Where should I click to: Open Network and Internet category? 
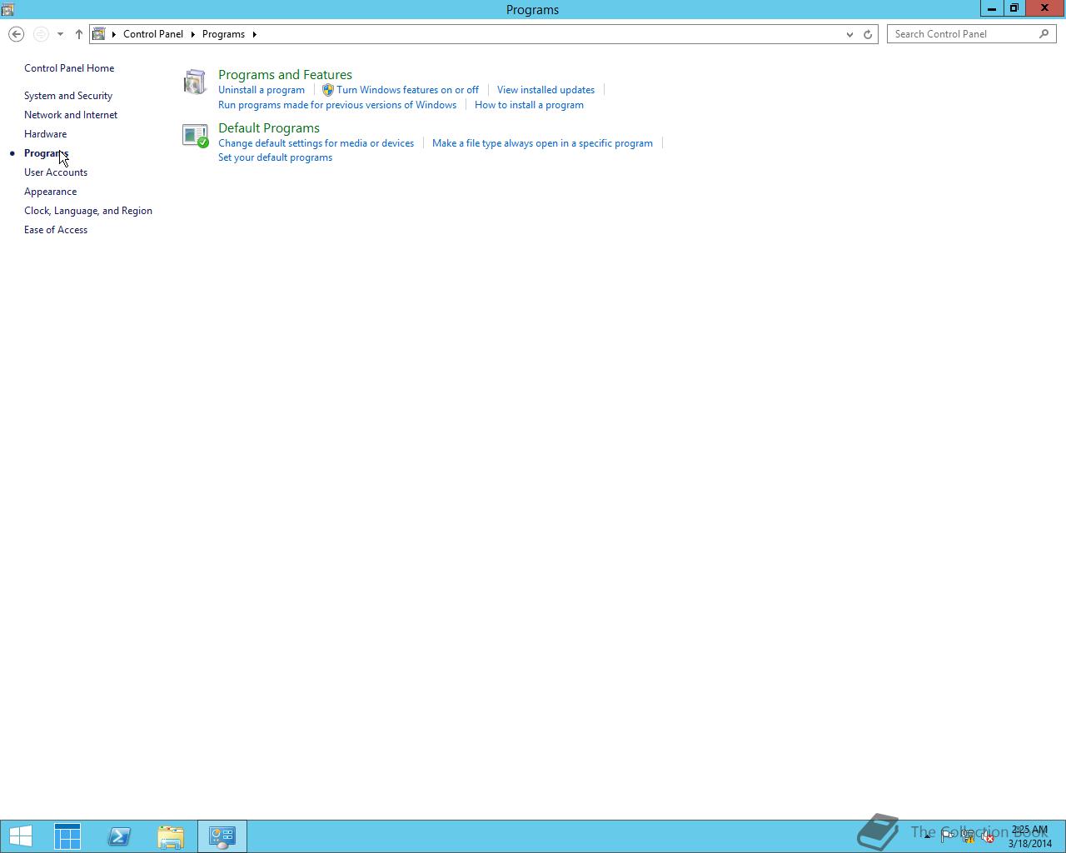point(71,115)
